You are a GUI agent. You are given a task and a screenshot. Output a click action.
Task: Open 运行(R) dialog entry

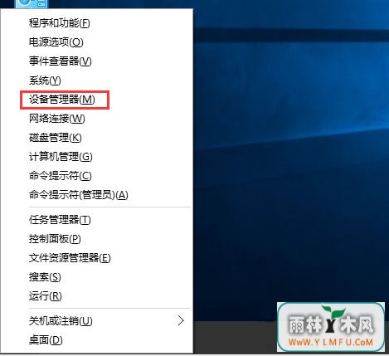pos(46,296)
